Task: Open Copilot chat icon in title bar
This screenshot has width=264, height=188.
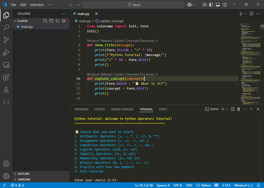Action: (x=189, y=5)
